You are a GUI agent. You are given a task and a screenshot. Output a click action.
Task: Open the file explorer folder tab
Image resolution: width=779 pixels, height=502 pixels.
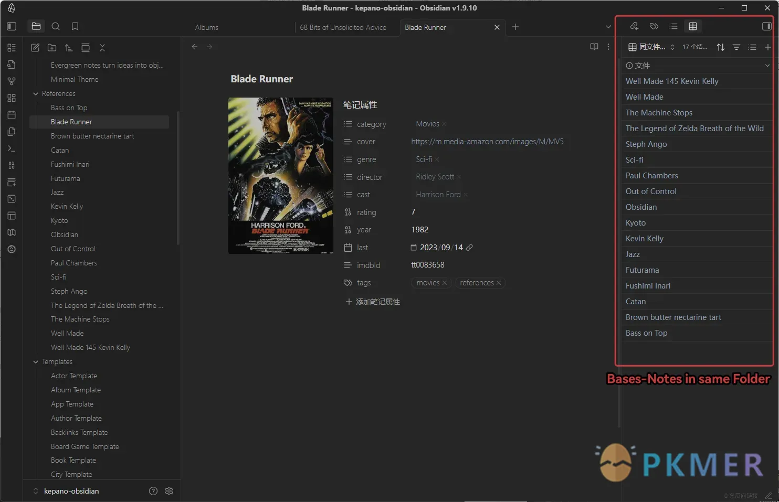tap(36, 26)
